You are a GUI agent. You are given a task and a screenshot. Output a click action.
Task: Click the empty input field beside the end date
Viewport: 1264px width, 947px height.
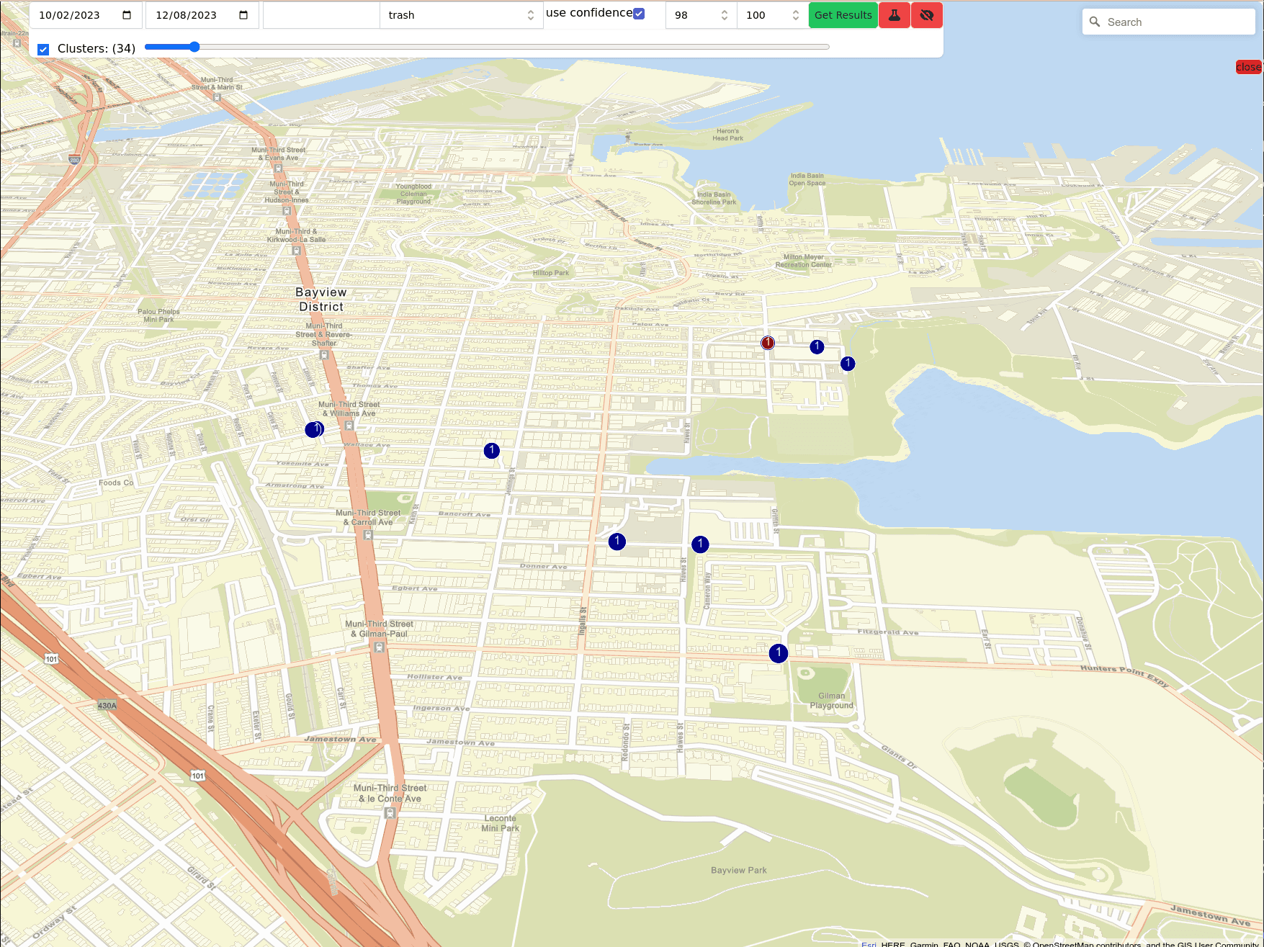tap(320, 14)
